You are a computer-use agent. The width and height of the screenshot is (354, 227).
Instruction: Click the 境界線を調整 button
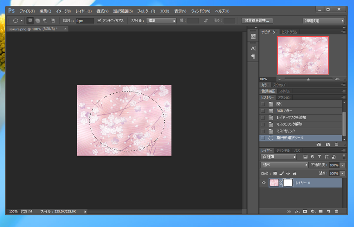[x=257, y=20]
